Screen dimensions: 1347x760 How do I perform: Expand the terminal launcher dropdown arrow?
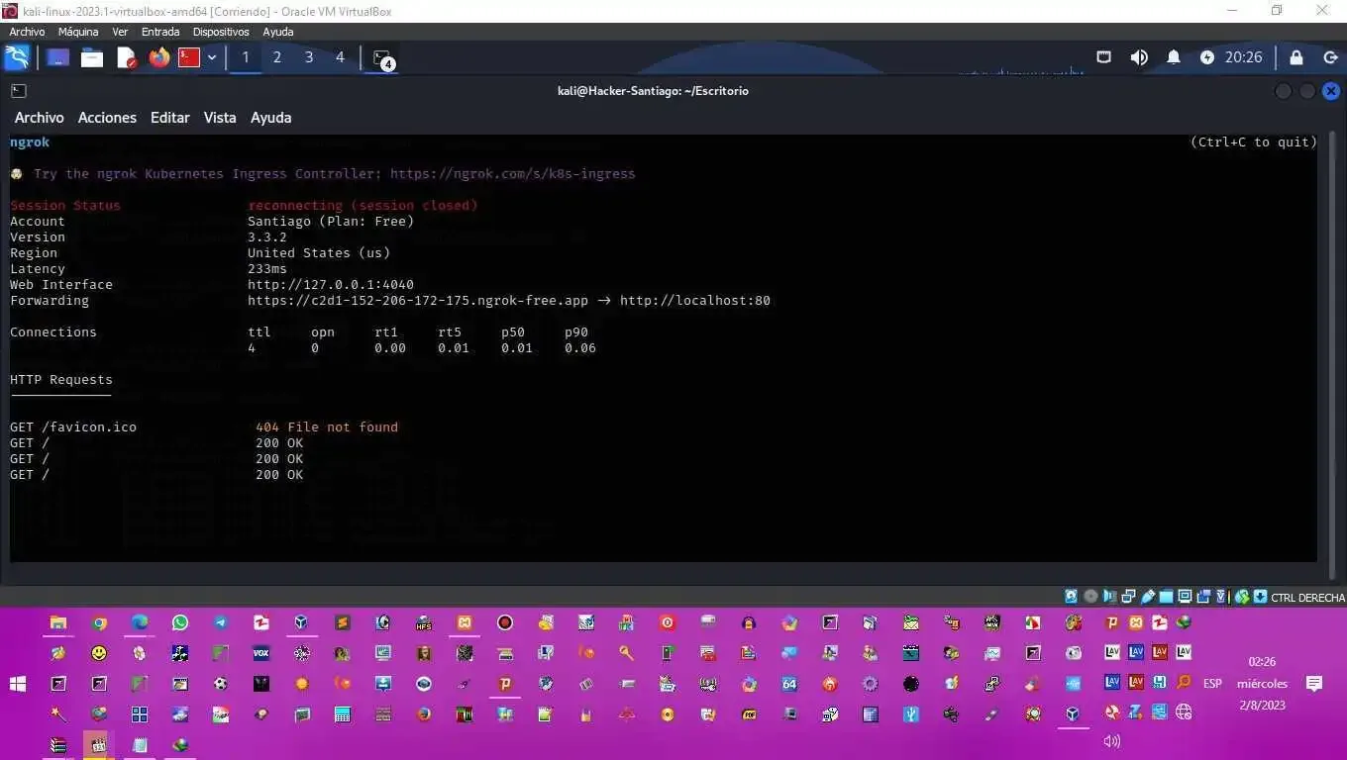coord(212,57)
